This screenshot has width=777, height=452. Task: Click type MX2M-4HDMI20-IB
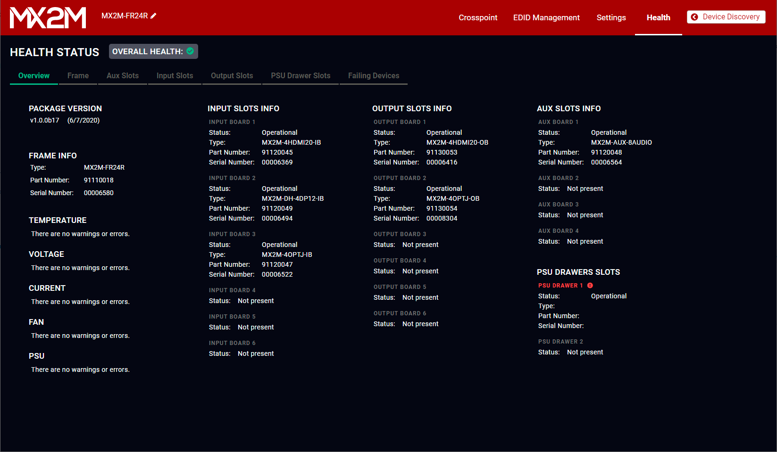click(291, 142)
